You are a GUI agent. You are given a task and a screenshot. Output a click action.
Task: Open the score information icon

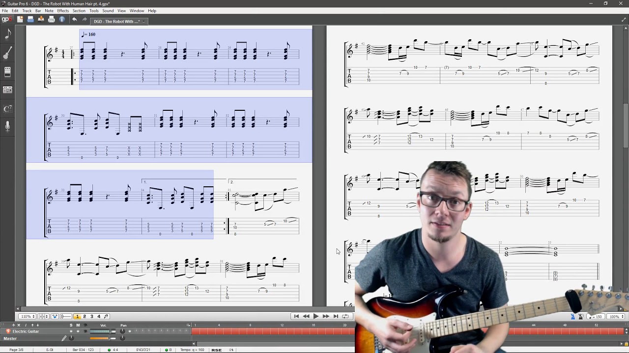(x=62, y=20)
